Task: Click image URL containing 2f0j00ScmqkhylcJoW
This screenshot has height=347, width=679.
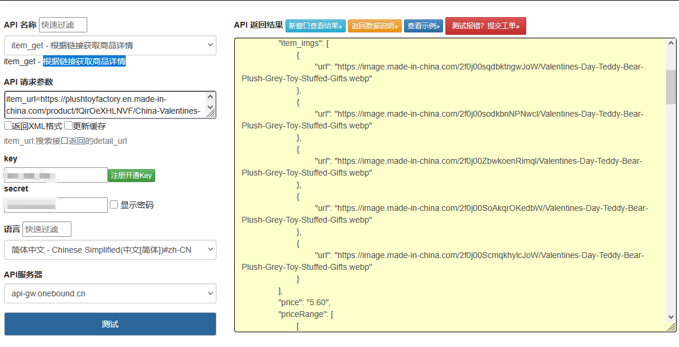Action: (x=442, y=262)
